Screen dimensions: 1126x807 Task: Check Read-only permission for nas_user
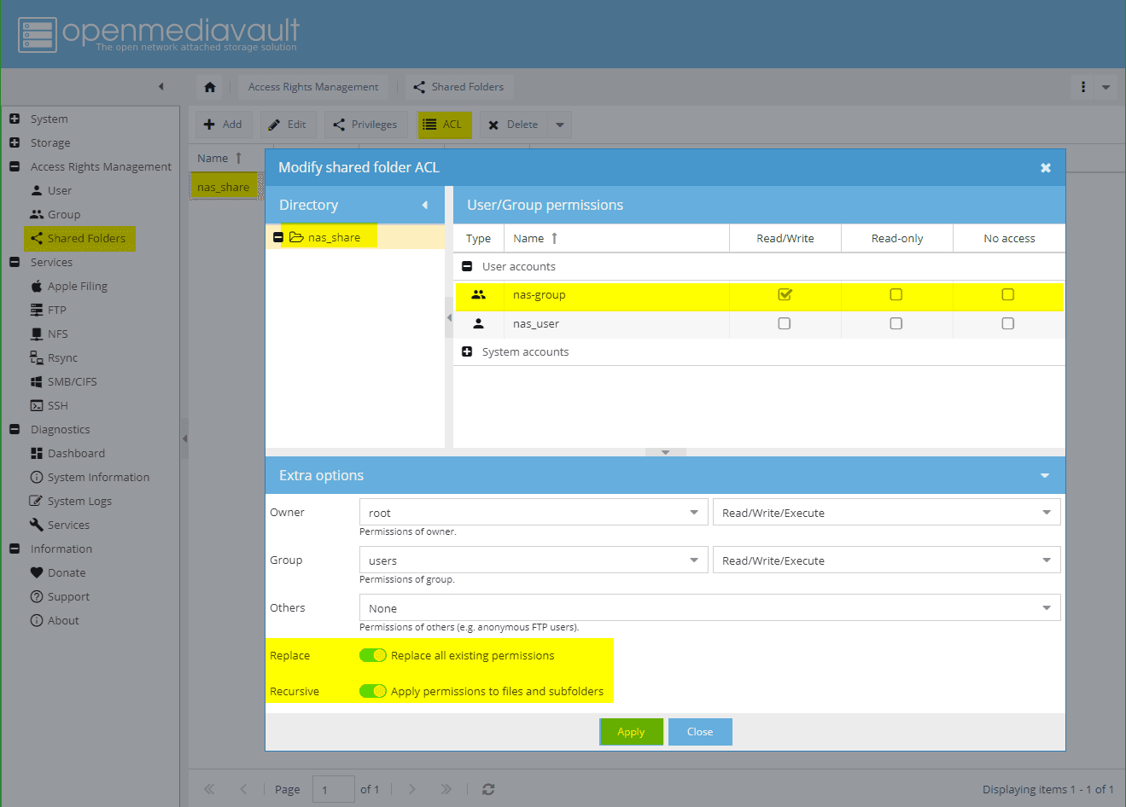896,323
